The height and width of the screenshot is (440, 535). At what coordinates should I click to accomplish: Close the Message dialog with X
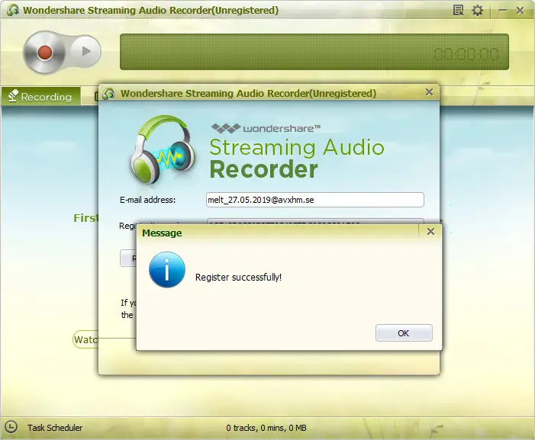[430, 231]
